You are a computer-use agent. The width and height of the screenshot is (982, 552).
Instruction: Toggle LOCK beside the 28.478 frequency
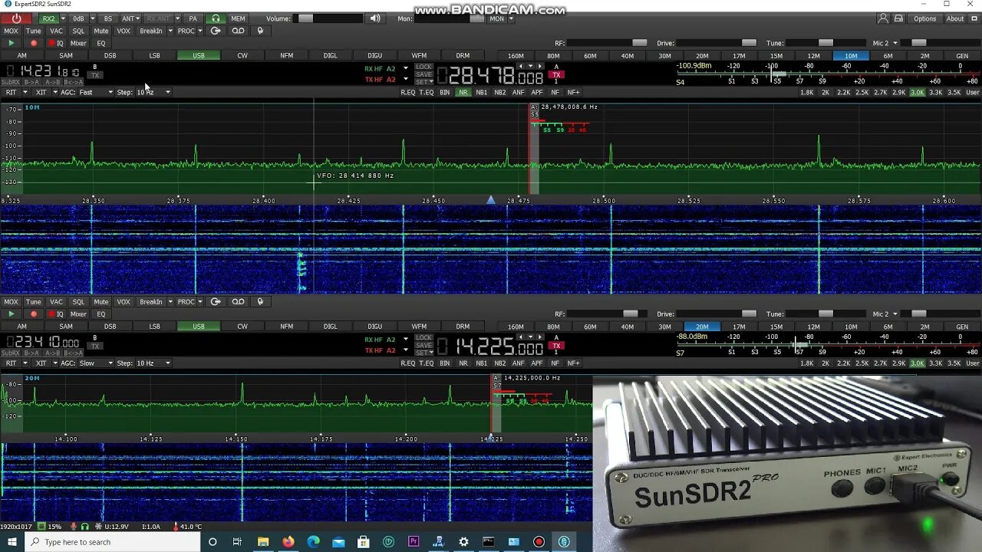click(x=423, y=67)
